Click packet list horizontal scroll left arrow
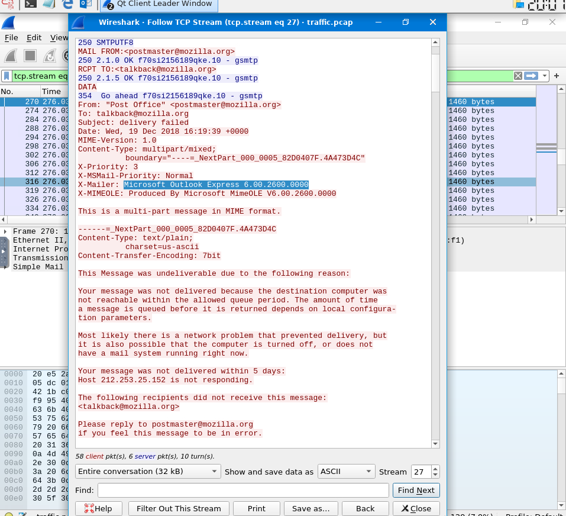This screenshot has width=566, height=516. [x=3, y=219]
